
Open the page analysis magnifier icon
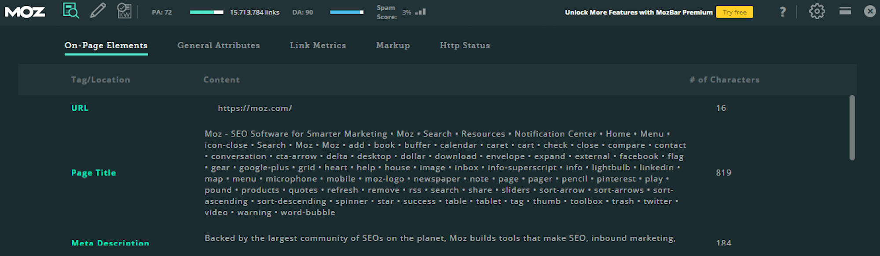tap(71, 11)
